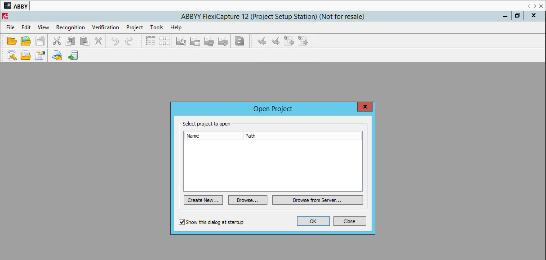The width and height of the screenshot is (546, 260).
Task: Click the checkmark with right arrow icon
Action: coord(275,41)
